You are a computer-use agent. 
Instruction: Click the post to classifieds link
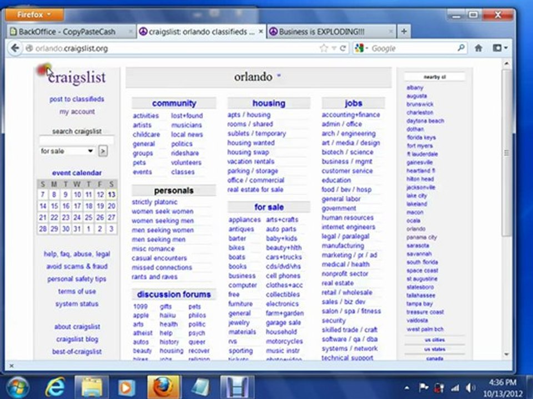(77, 99)
